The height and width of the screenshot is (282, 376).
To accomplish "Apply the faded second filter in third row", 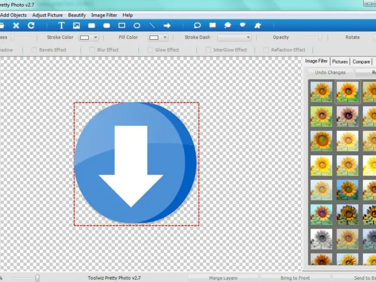I will click(x=347, y=141).
